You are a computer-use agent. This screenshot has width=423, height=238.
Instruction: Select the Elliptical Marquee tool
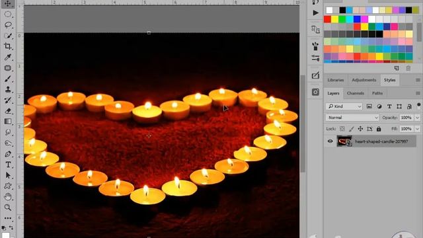7,14
